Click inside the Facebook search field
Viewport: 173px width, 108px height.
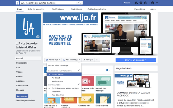[x=48, y=3]
